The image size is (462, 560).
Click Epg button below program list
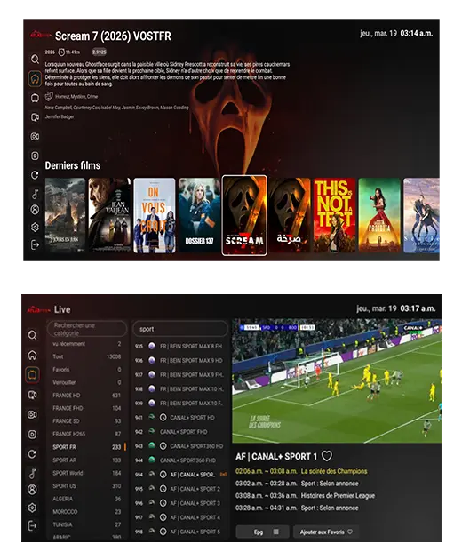(x=262, y=532)
